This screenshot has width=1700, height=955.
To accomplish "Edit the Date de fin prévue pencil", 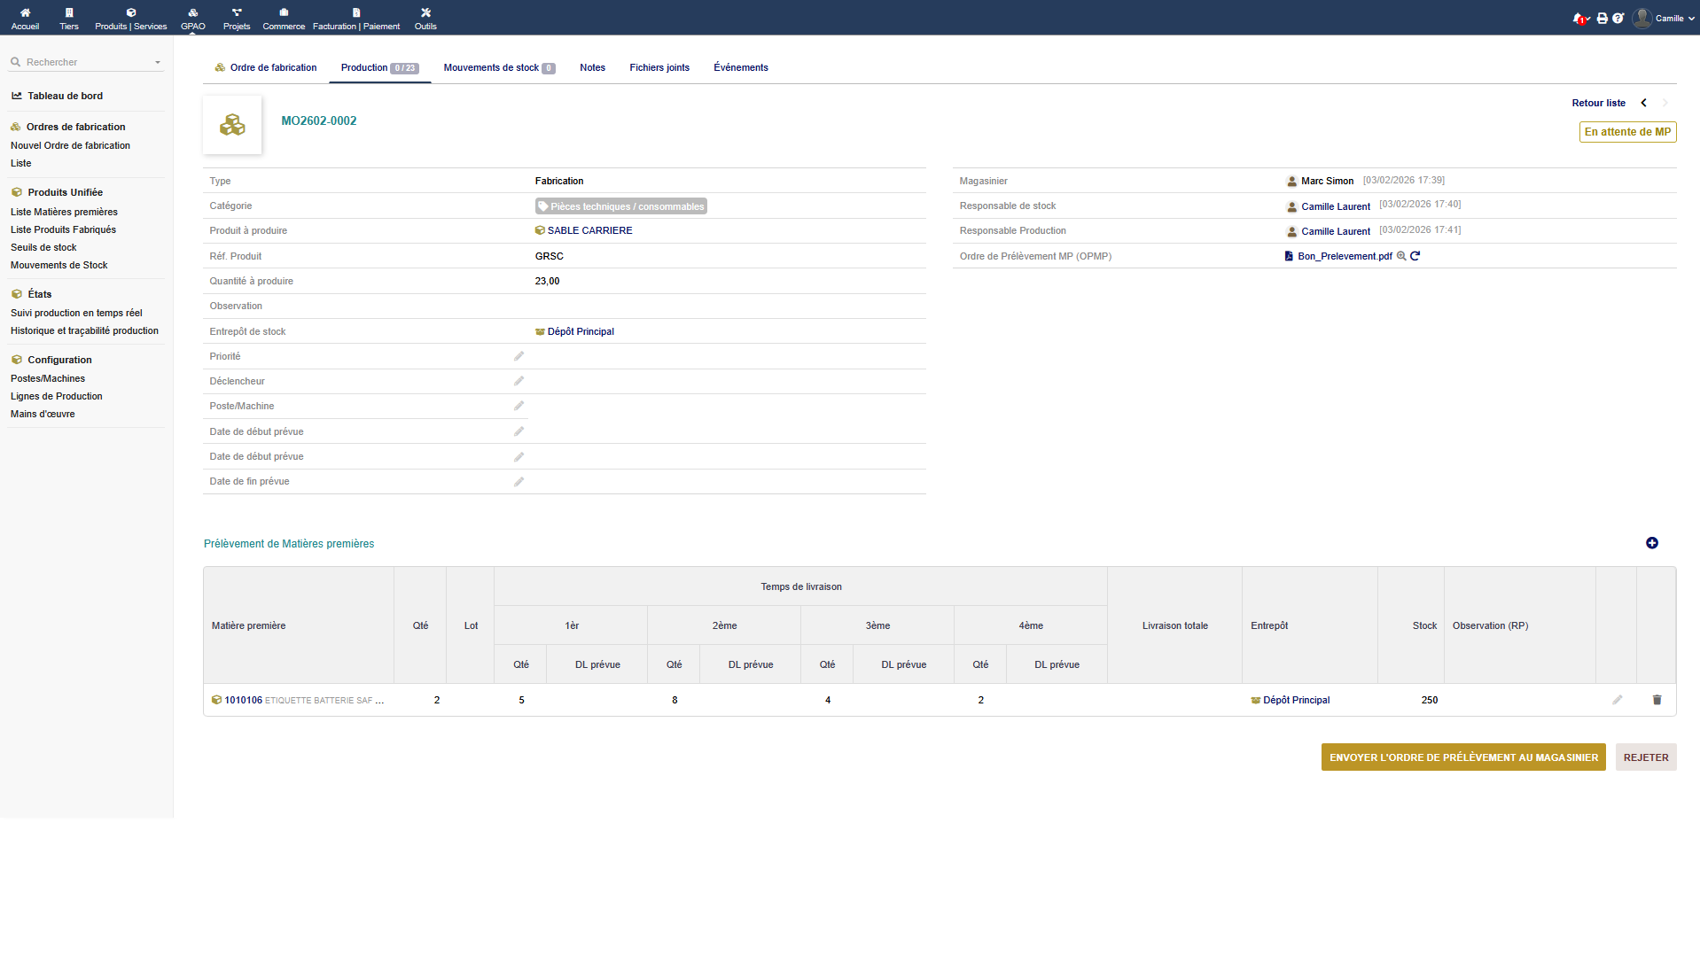I will pos(519,482).
